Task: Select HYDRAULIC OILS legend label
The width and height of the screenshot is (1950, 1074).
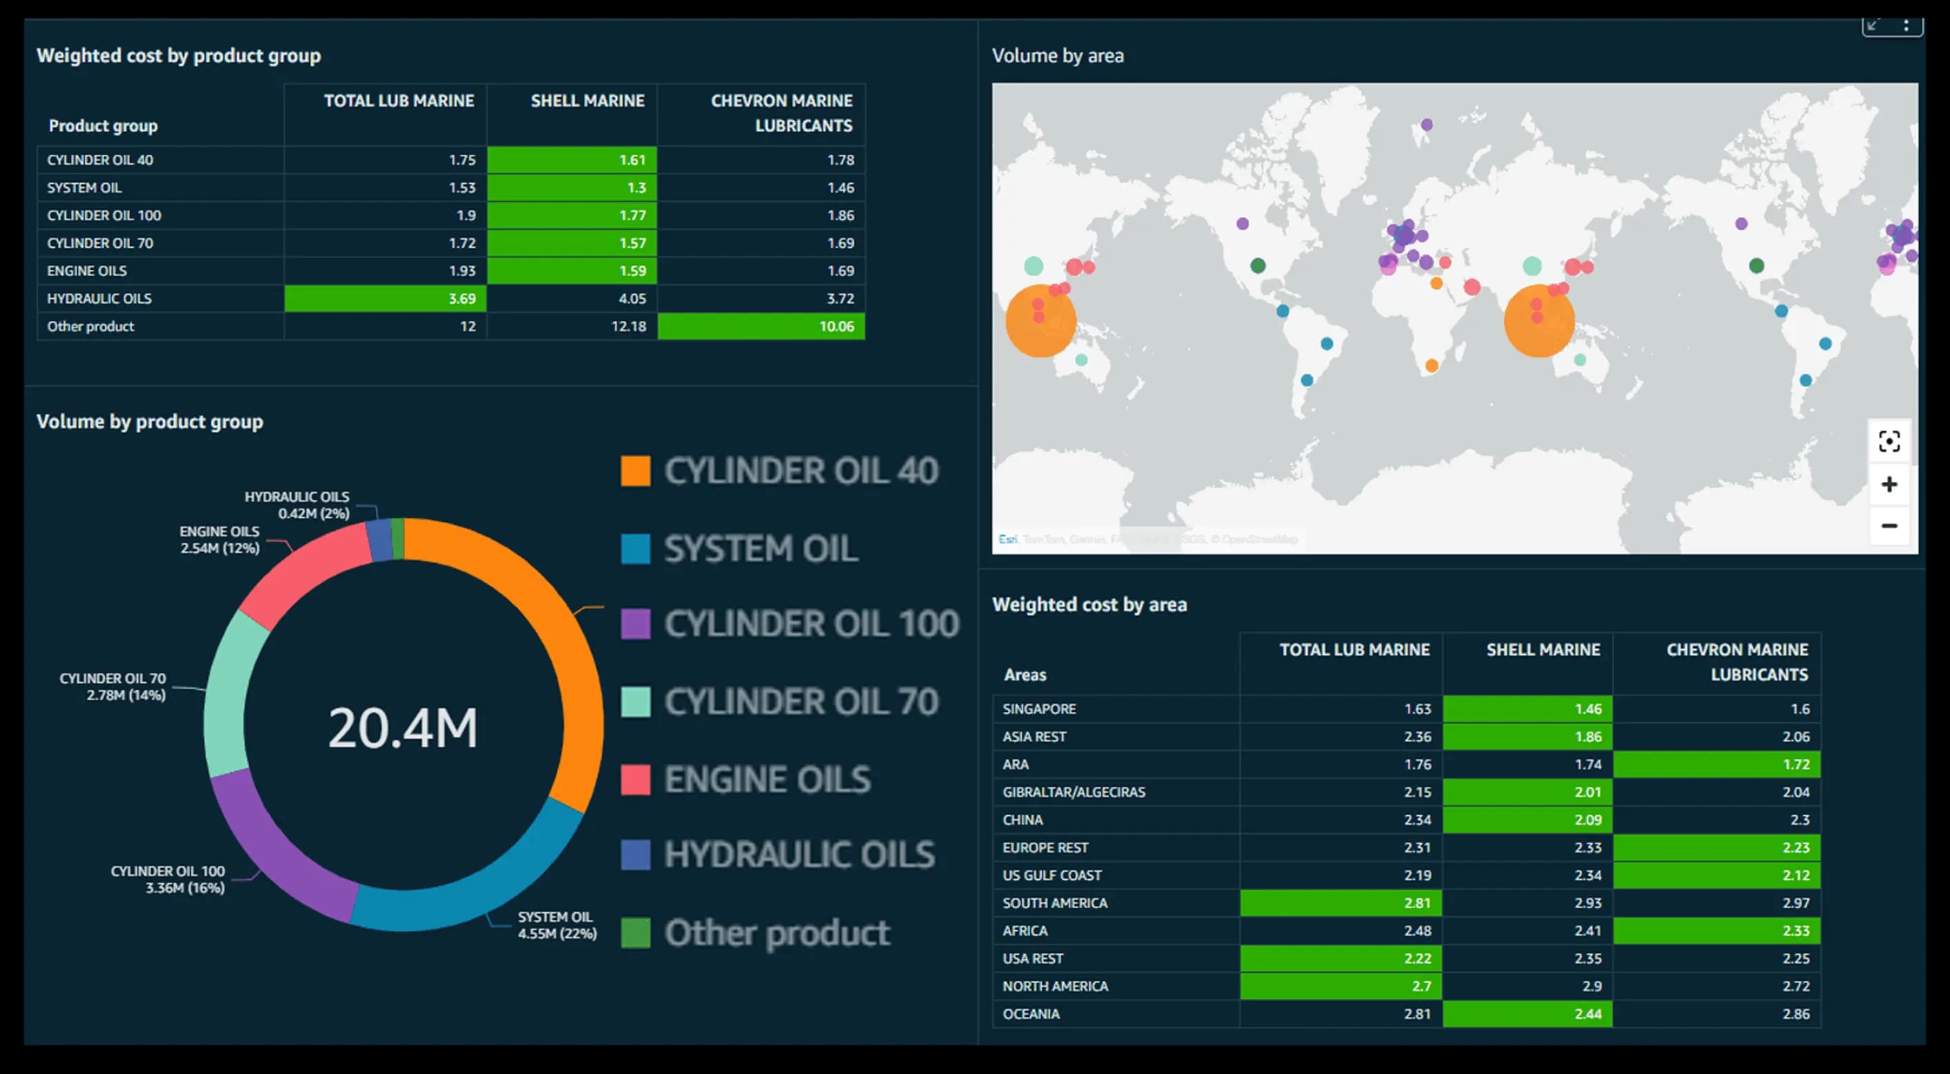Action: pos(799,854)
